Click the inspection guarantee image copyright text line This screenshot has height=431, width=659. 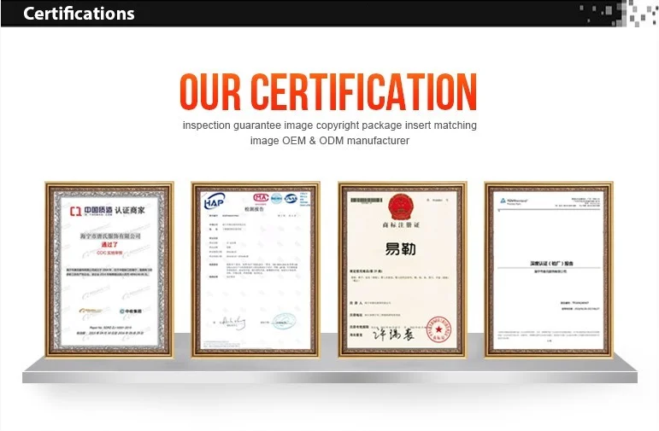pyautogui.click(x=330, y=125)
